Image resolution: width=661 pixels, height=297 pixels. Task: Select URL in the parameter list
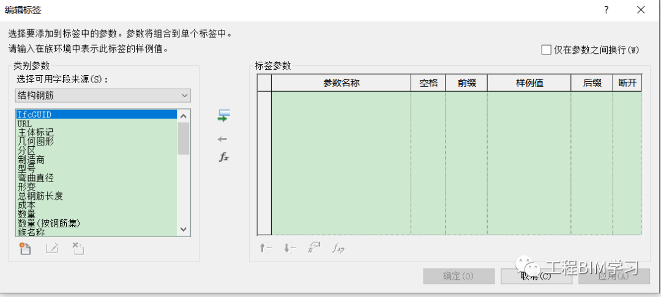97,123
